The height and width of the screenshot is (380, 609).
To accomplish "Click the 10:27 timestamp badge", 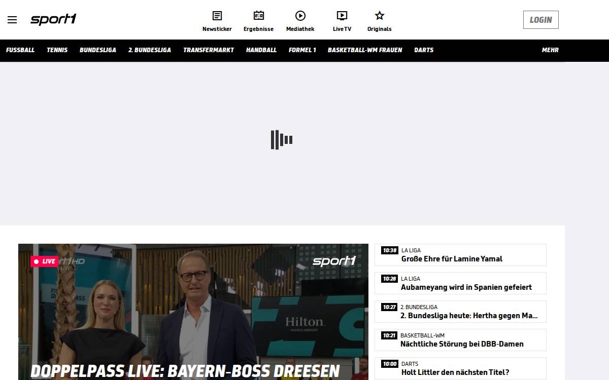I will pyautogui.click(x=389, y=307).
